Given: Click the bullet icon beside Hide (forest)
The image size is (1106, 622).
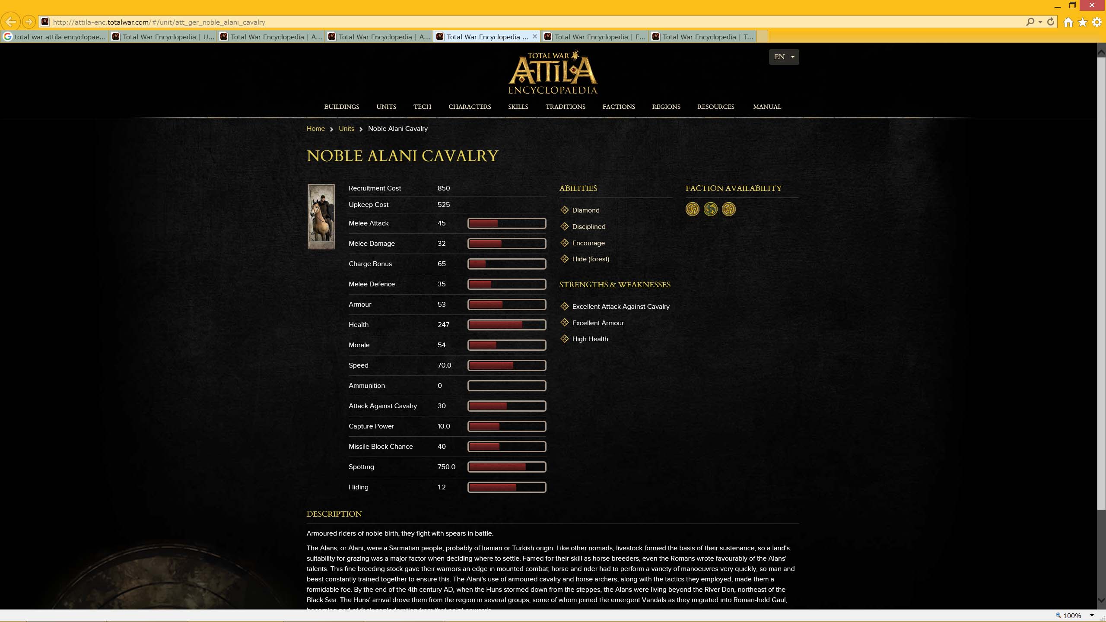Looking at the screenshot, I should [x=564, y=259].
